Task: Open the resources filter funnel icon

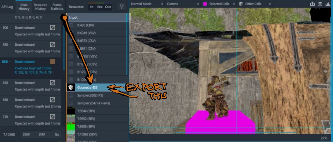Action: click(x=122, y=7)
